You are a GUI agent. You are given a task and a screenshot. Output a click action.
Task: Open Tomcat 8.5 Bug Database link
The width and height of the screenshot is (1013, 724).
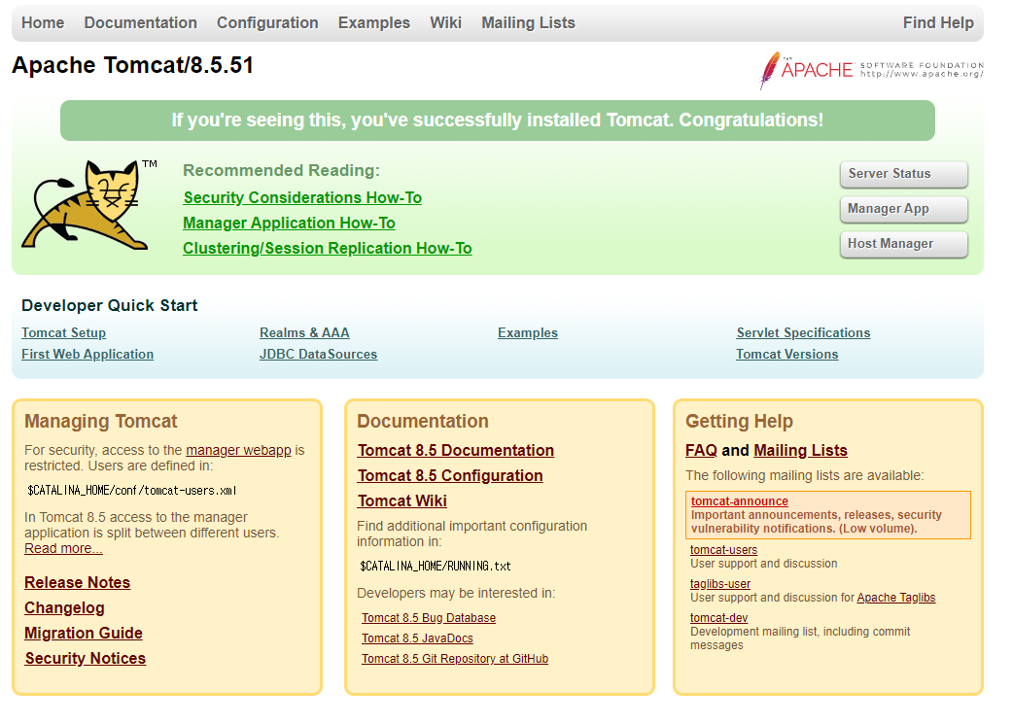pyautogui.click(x=429, y=618)
